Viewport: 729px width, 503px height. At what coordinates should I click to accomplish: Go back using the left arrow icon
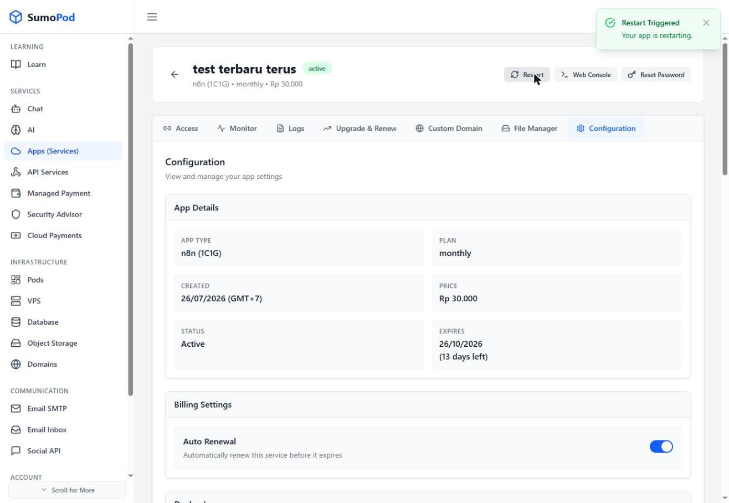(x=174, y=74)
